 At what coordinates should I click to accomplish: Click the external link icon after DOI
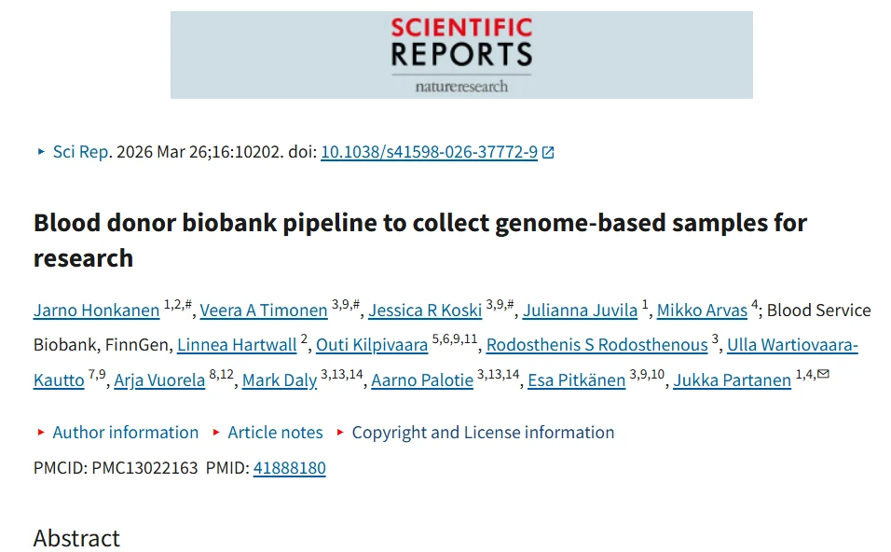[x=548, y=152]
